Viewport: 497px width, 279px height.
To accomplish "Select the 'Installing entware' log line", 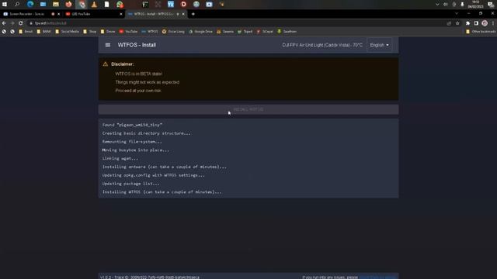I will (x=164, y=167).
